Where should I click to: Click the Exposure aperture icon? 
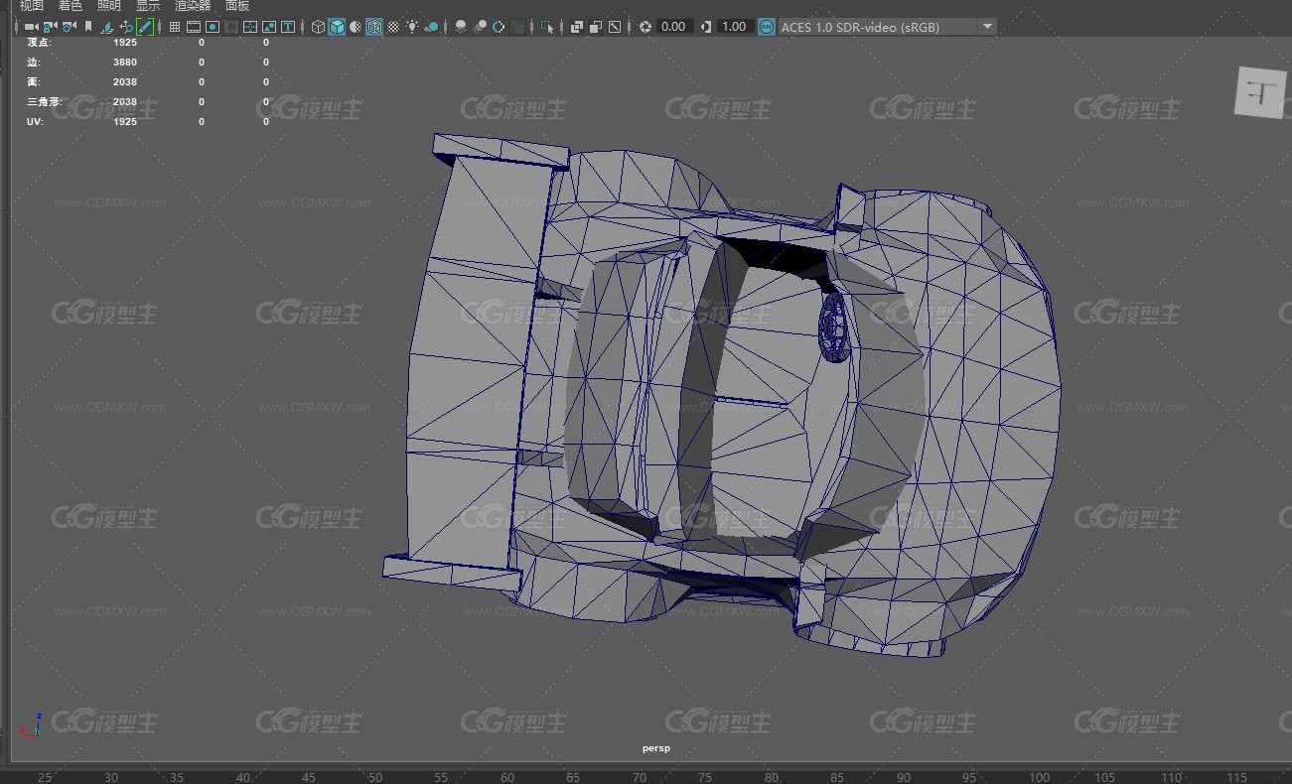coord(646,27)
